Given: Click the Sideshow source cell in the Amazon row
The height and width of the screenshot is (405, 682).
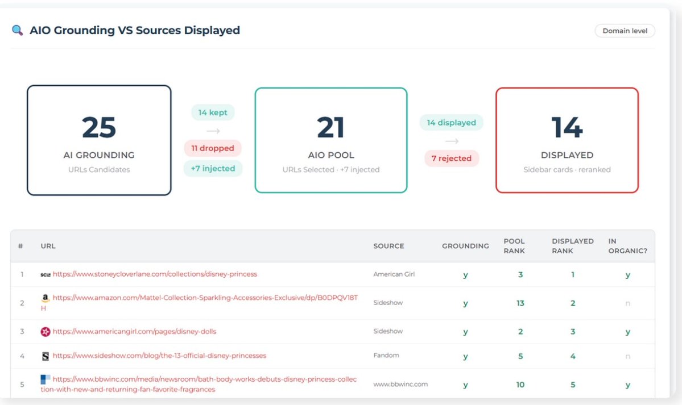Looking at the screenshot, I should [388, 303].
